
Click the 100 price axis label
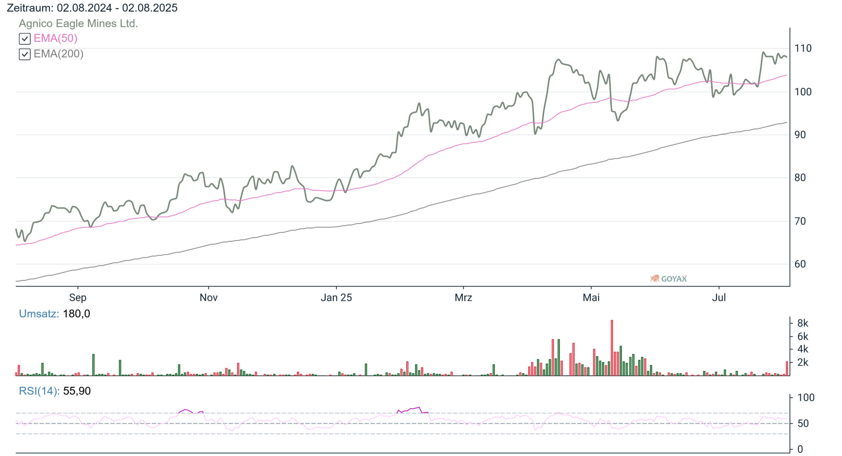803,92
